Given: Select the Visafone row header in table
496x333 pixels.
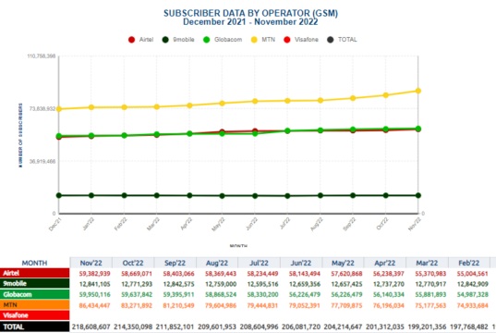Looking at the screenshot, I should (35, 315).
